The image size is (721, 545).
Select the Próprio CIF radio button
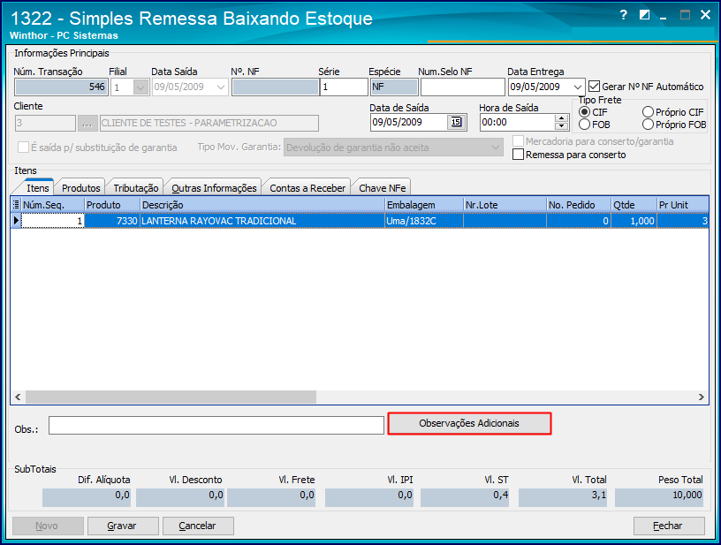pos(648,112)
